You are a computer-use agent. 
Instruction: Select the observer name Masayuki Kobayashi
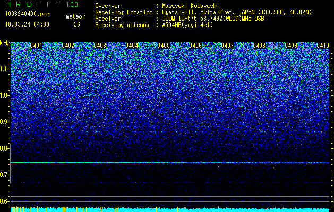[191, 6]
